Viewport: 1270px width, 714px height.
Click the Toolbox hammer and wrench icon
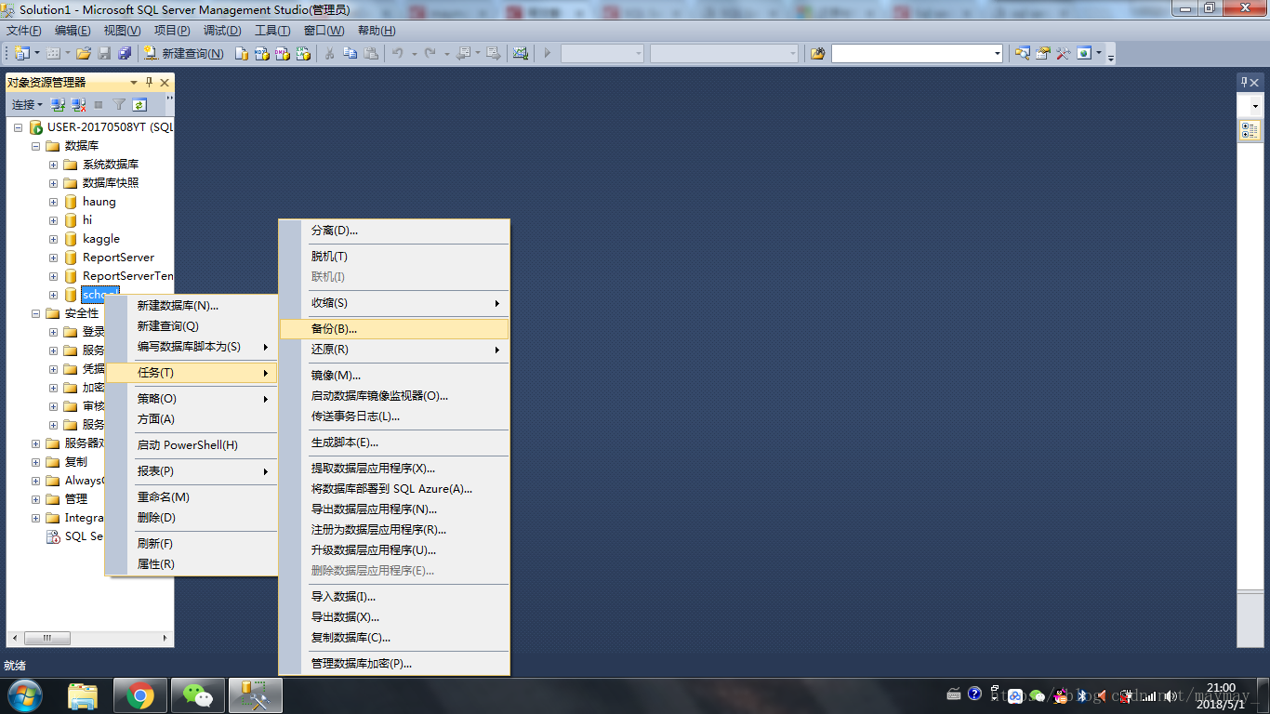(1064, 53)
